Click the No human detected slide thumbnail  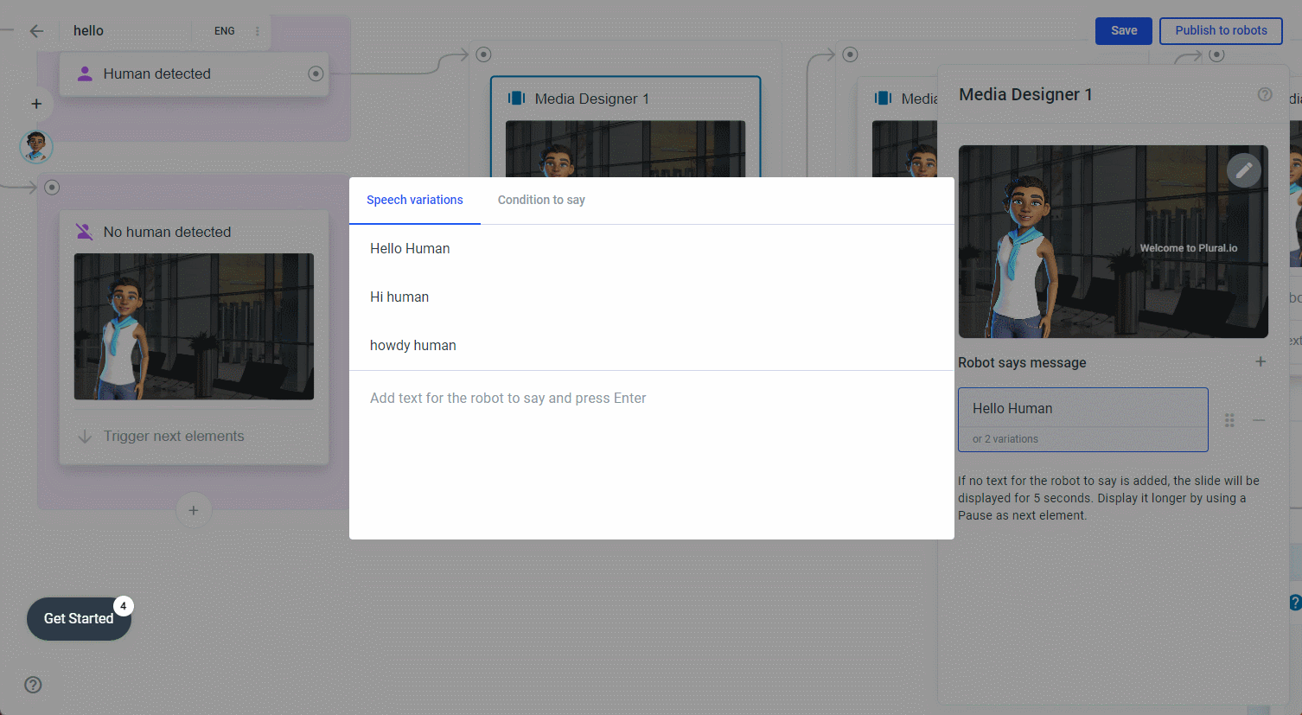click(194, 327)
